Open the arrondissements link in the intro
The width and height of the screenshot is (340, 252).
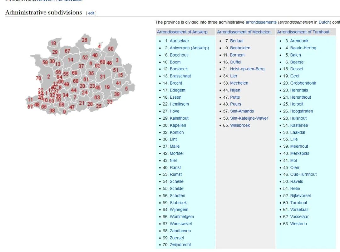click(261, 22)
